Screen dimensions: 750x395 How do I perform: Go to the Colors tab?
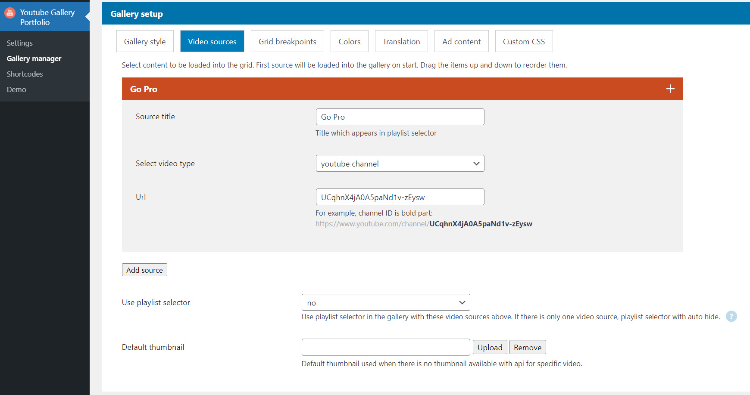point(349,41)
